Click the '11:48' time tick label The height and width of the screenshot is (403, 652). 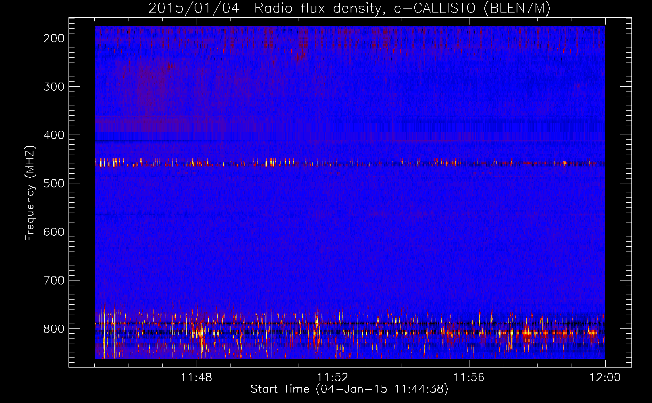(197, 378)
